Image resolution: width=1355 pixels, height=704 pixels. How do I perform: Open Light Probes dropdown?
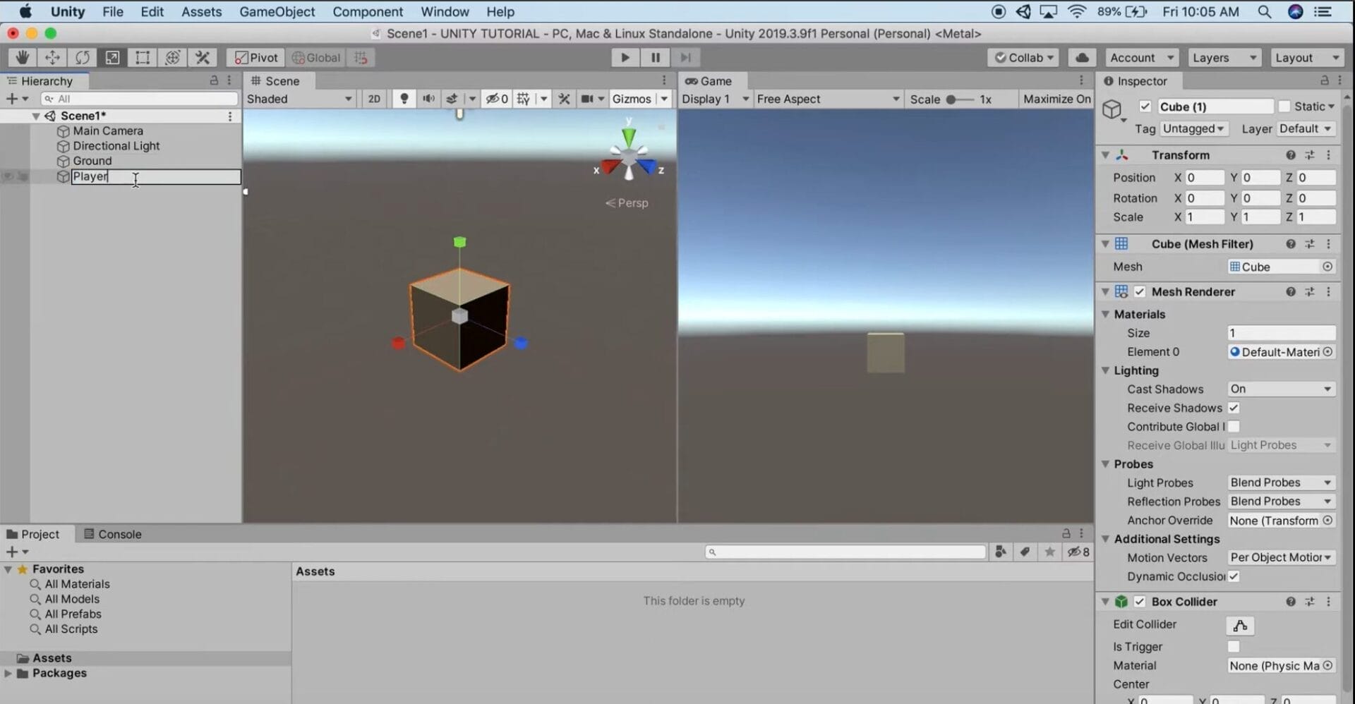[x=1281, y=483]
